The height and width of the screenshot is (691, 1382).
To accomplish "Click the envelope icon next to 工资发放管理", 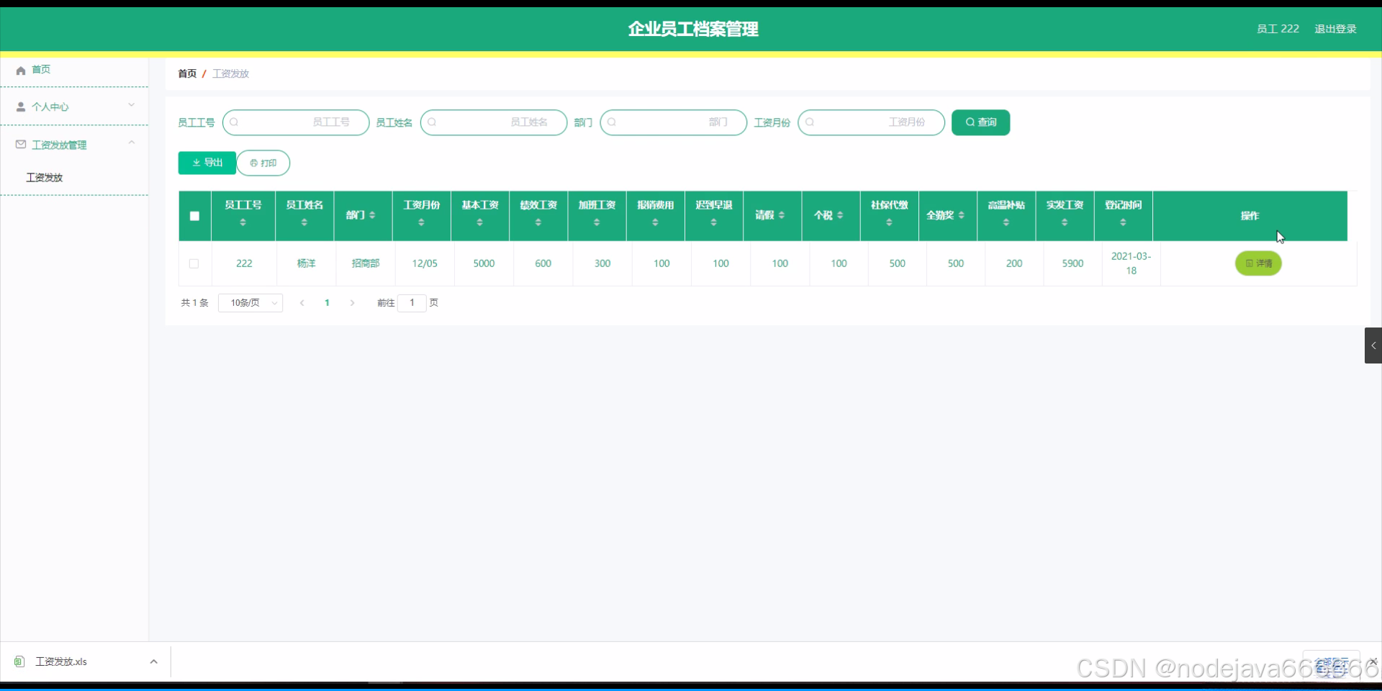I will click(x=21, y=145).
